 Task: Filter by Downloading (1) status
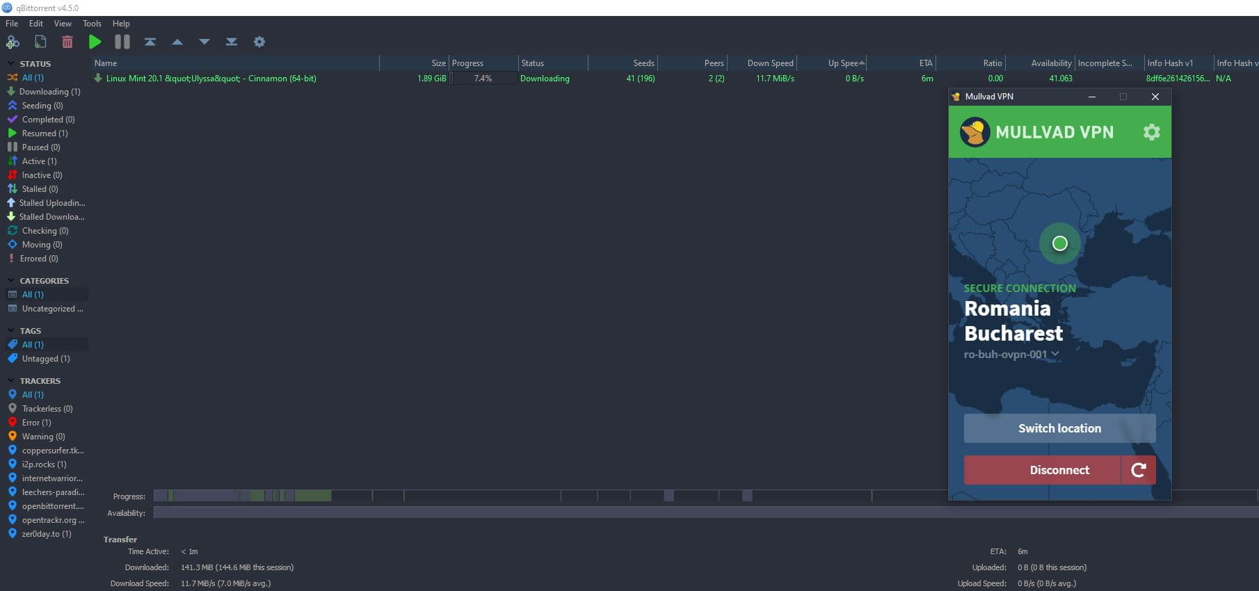pyautogui.click(x=45, y=92)
